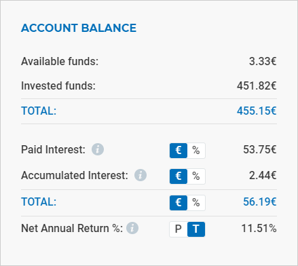The height and width of the screenshot is (266, 298).
Task: Click the blue TOTAL label under Invested funds
Action: (39, 111)
